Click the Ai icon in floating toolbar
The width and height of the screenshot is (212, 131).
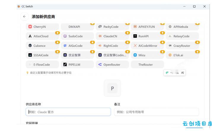pos(182,73)
